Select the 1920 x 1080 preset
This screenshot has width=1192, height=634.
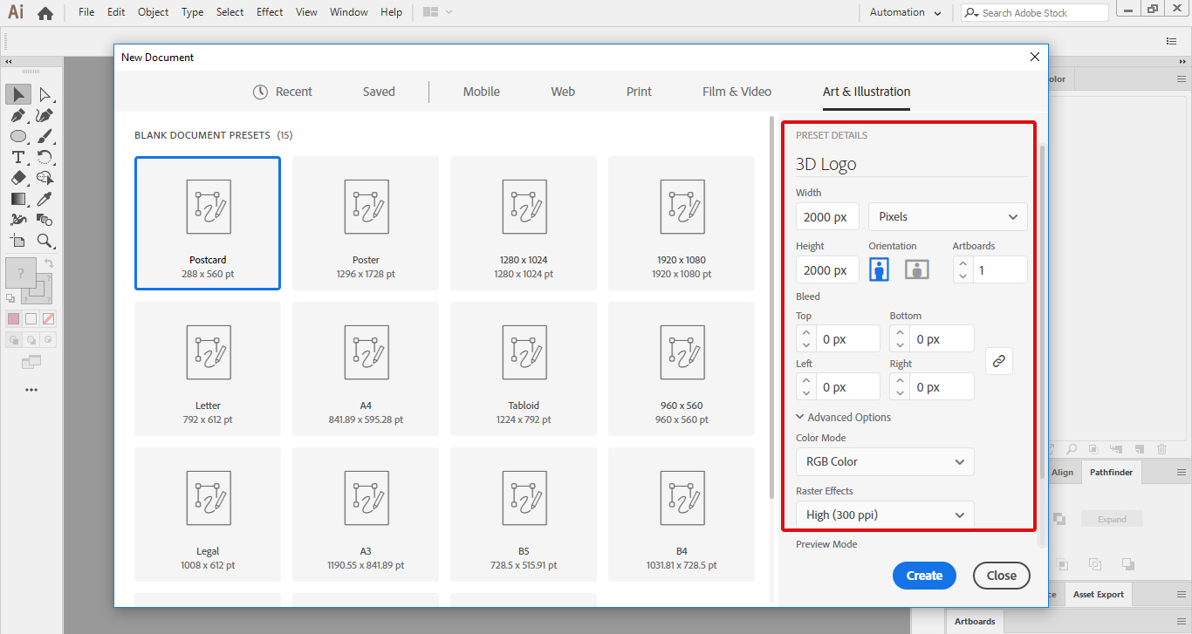682,223
